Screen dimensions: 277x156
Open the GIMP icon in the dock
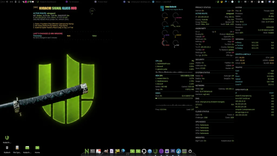click(106, 151)
